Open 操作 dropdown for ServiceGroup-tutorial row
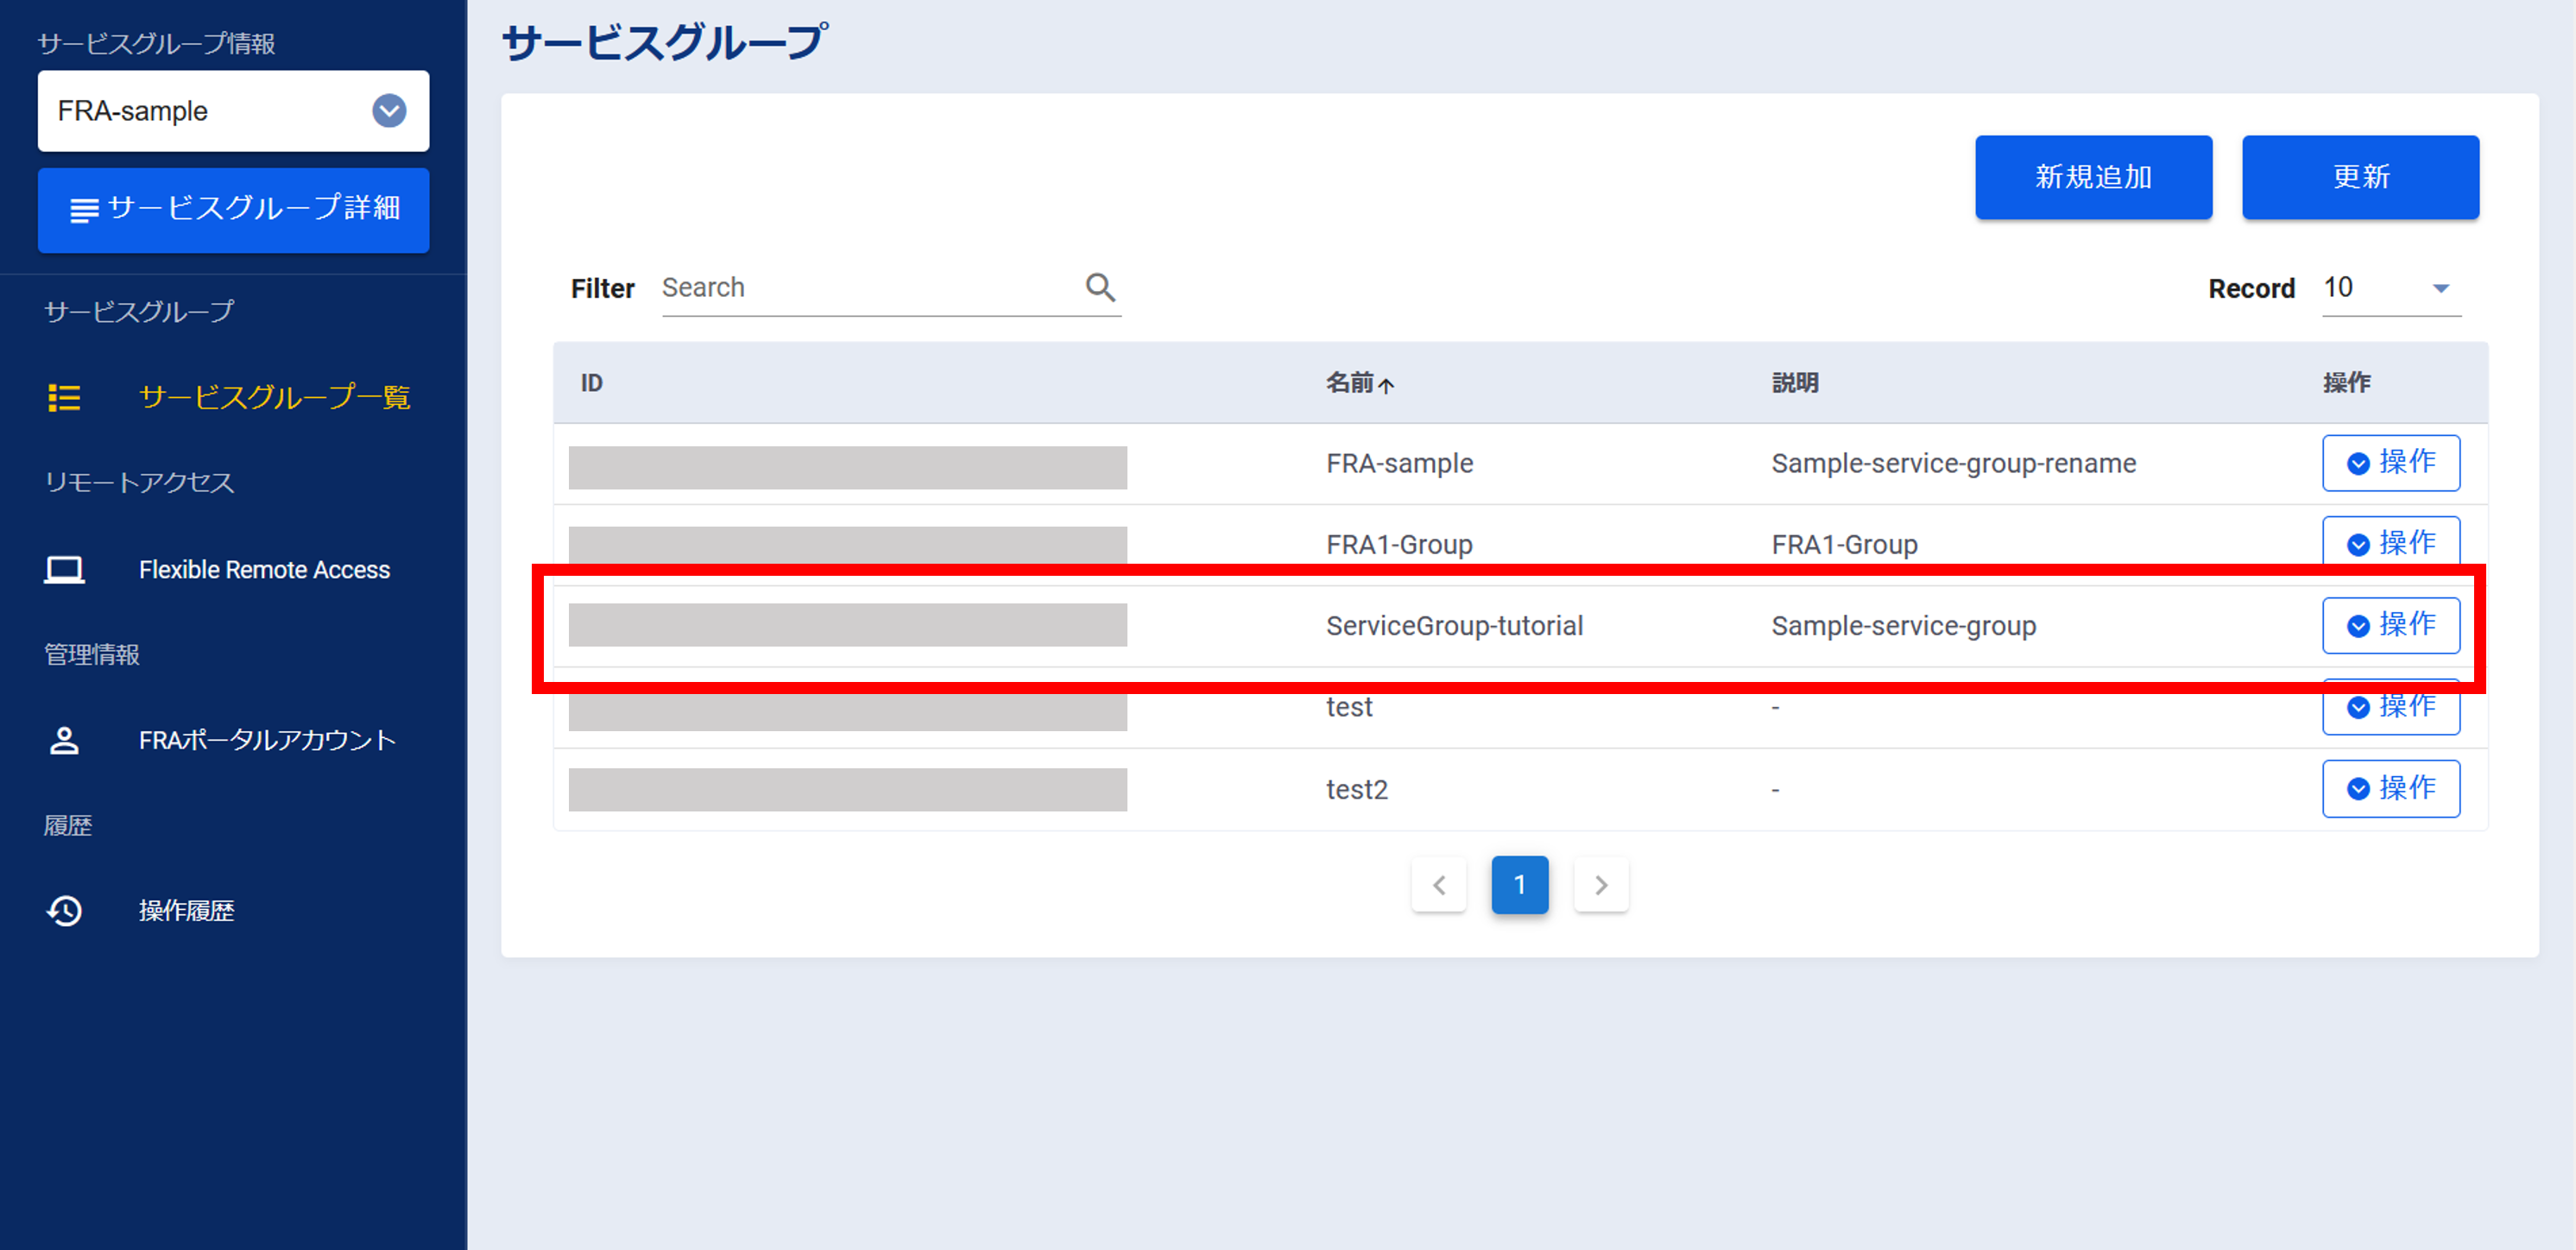 pyautogui.click(x=2390, y=625)
